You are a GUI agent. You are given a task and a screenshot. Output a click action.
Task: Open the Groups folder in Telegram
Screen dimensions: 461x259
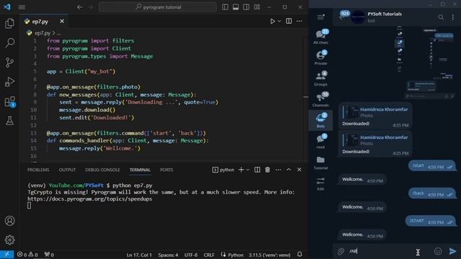pos(321,78)
